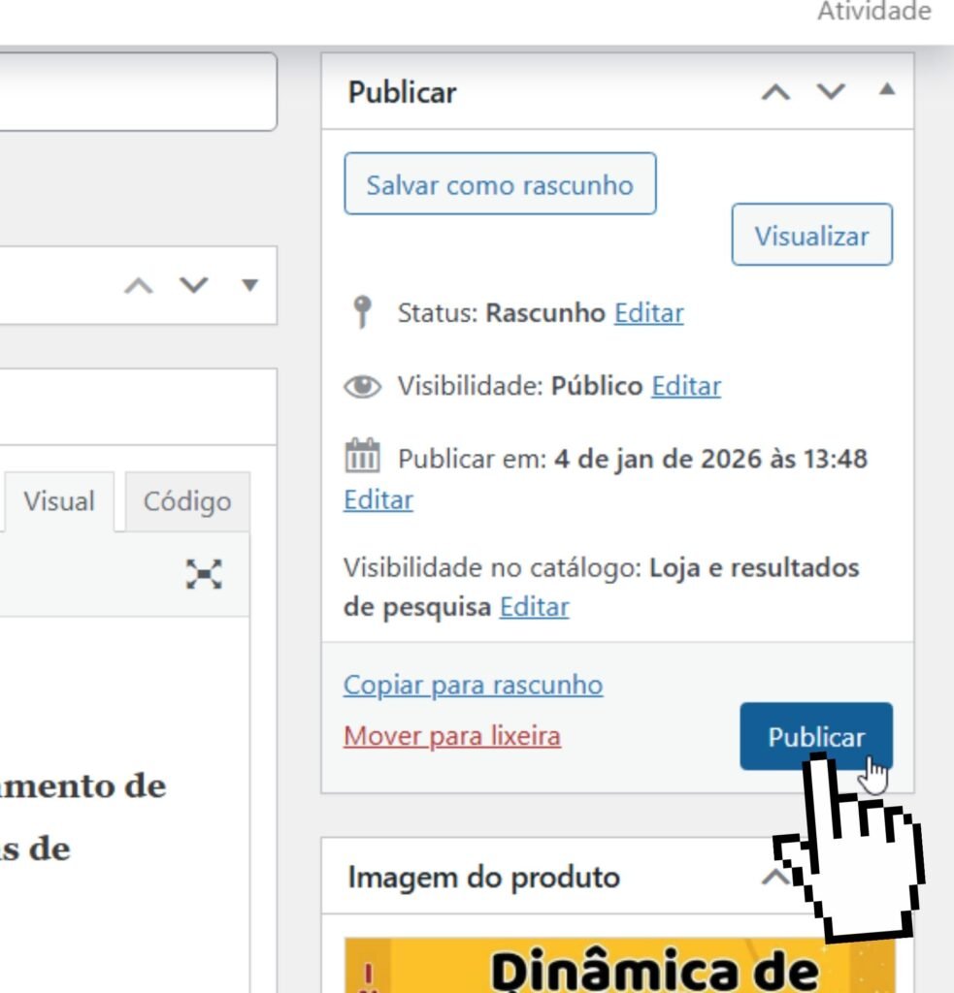The image size is (954, 993).
Task: Select the Mover para lixeira link
Action: pyautogui.click(x=451, y=736)
